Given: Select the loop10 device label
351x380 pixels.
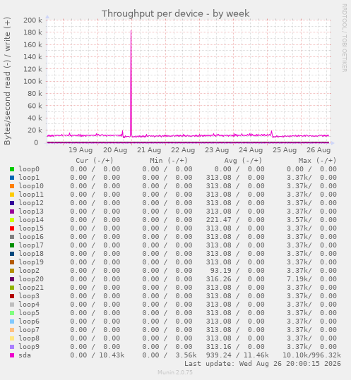Looking at the screenshot, I should 31,186.
